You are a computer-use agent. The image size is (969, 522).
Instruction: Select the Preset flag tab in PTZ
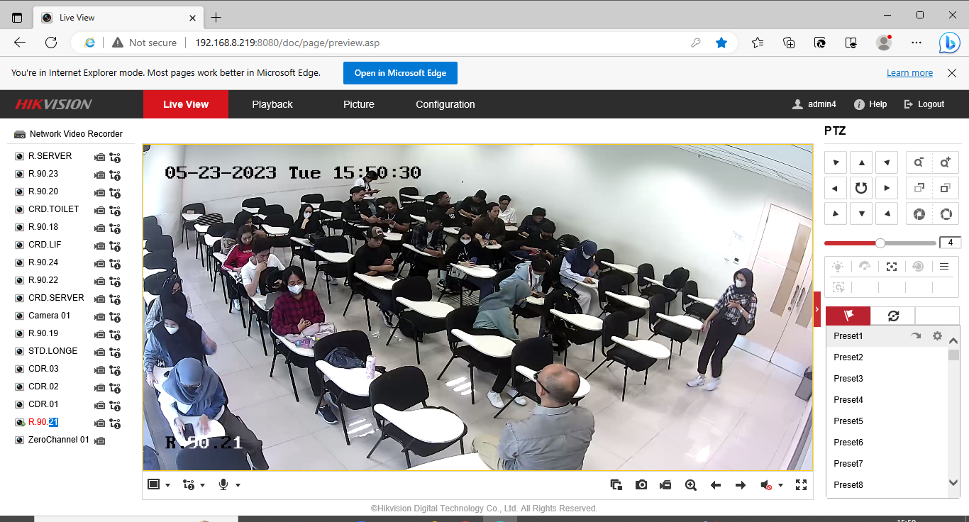pos(848,316)
